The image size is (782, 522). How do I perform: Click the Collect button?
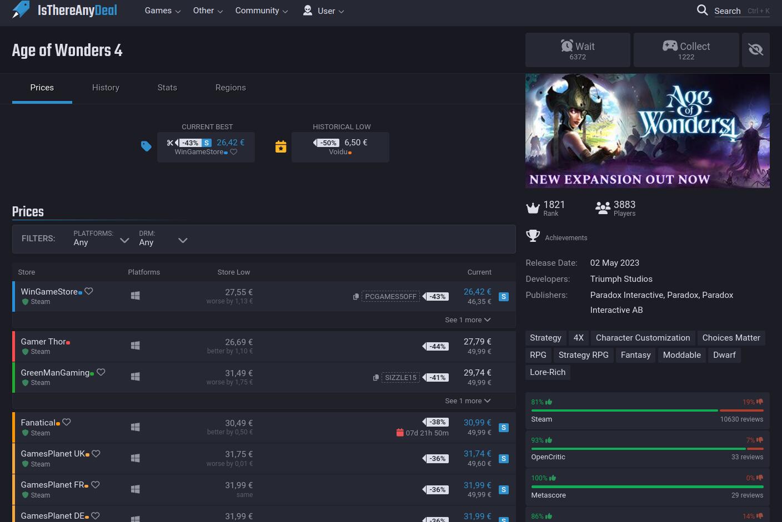[686, 50]
